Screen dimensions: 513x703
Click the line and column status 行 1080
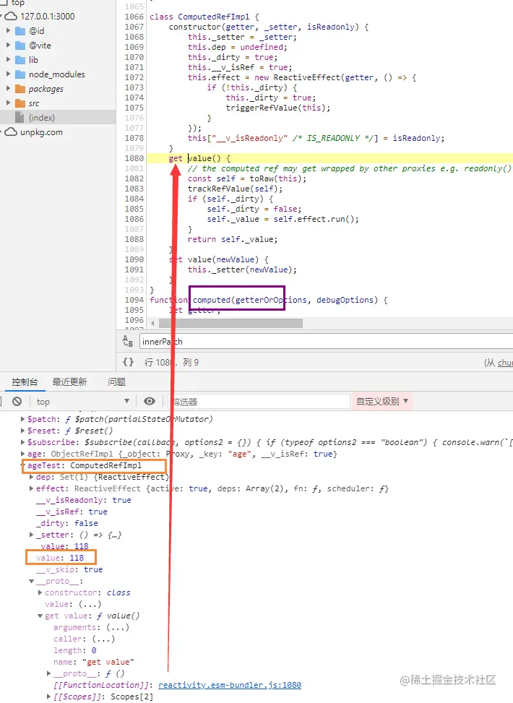coord(171,362)
